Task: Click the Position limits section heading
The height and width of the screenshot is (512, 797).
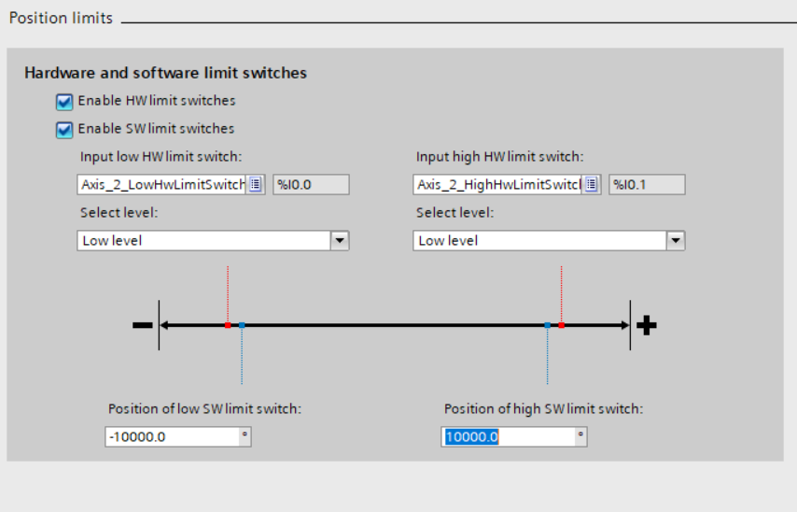Action: [61, 19]
